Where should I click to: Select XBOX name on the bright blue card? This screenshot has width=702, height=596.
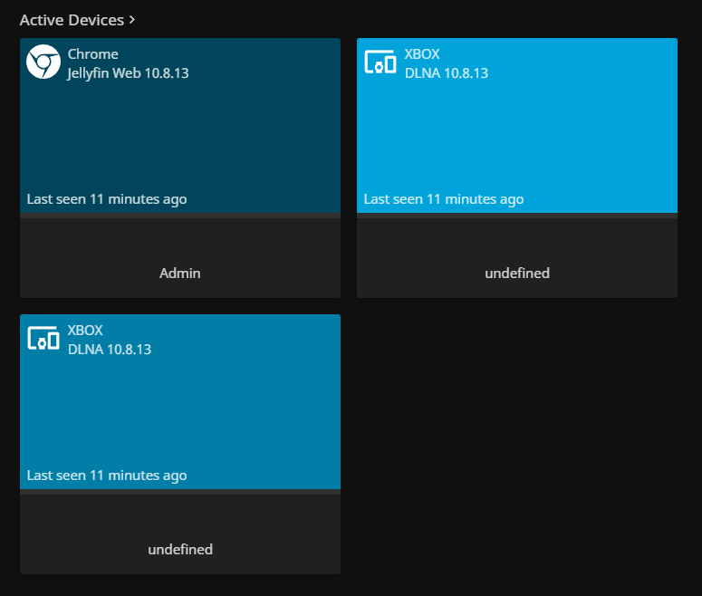click(422, 54)
